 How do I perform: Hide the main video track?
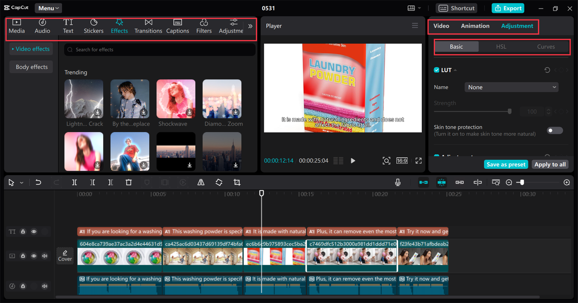34,256
